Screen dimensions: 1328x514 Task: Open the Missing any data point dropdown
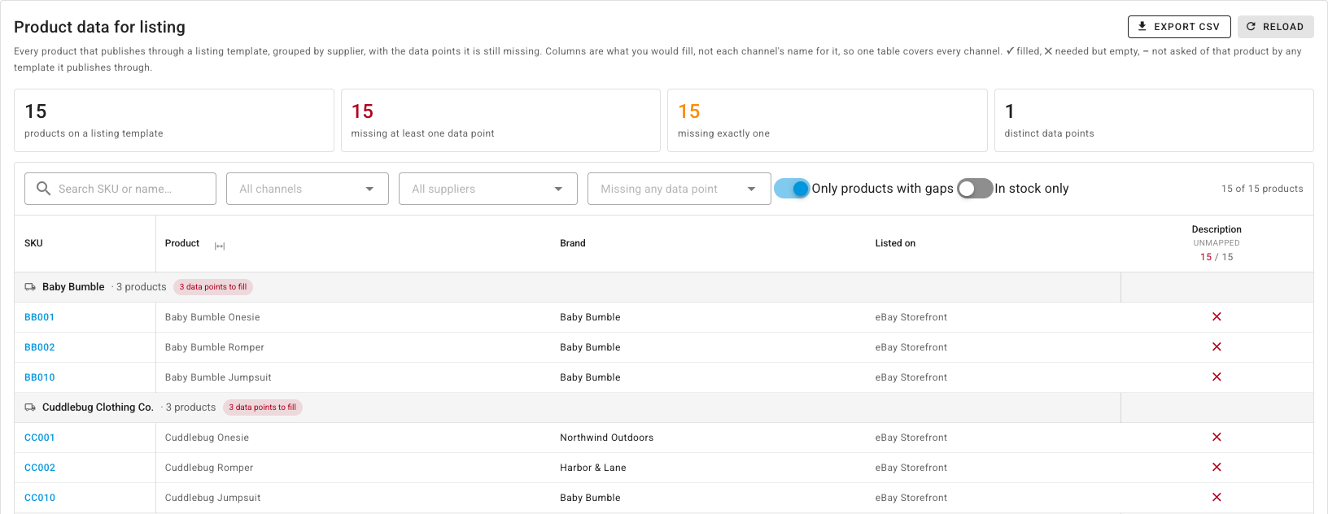[679, 189]
